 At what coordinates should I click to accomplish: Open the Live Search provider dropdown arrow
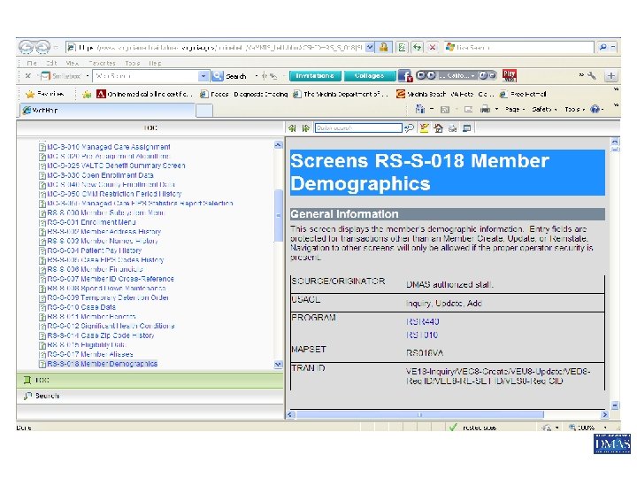coord(613,48)
